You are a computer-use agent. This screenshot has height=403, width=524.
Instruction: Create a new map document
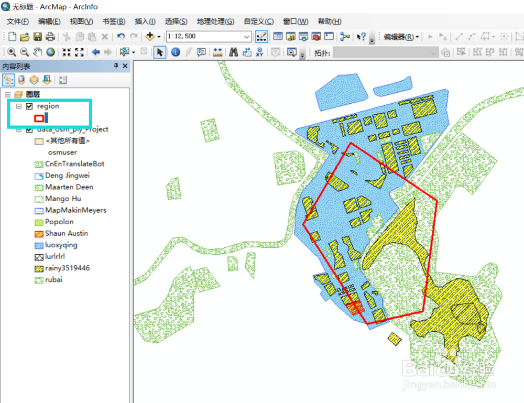(13, 37)
